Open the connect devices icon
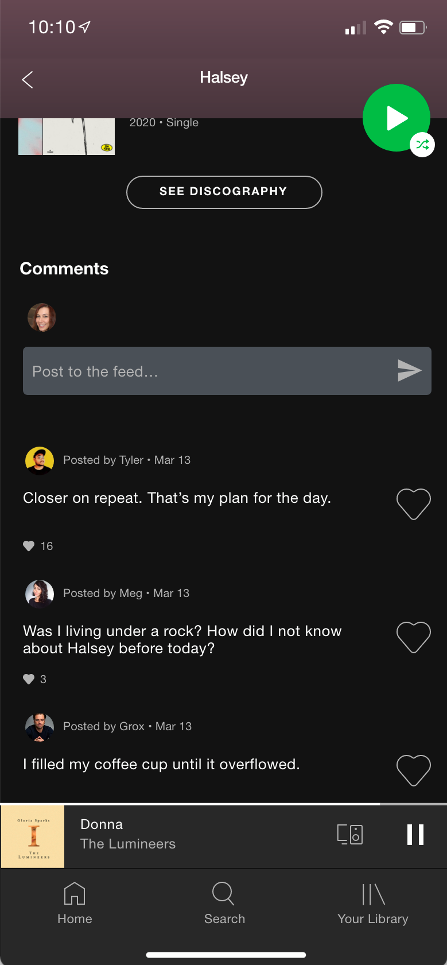 pyautogui.click(x=350, y=835)
